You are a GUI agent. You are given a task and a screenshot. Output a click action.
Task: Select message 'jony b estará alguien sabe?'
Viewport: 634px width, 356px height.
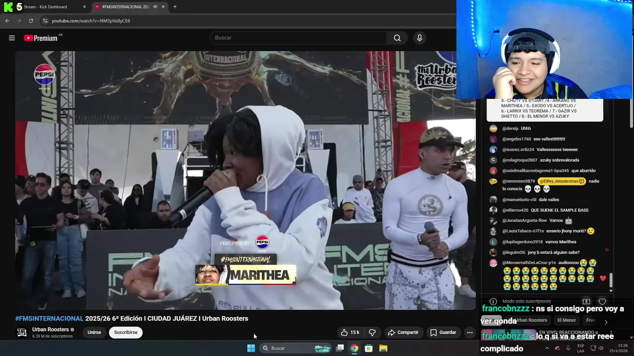pos(553,253)
